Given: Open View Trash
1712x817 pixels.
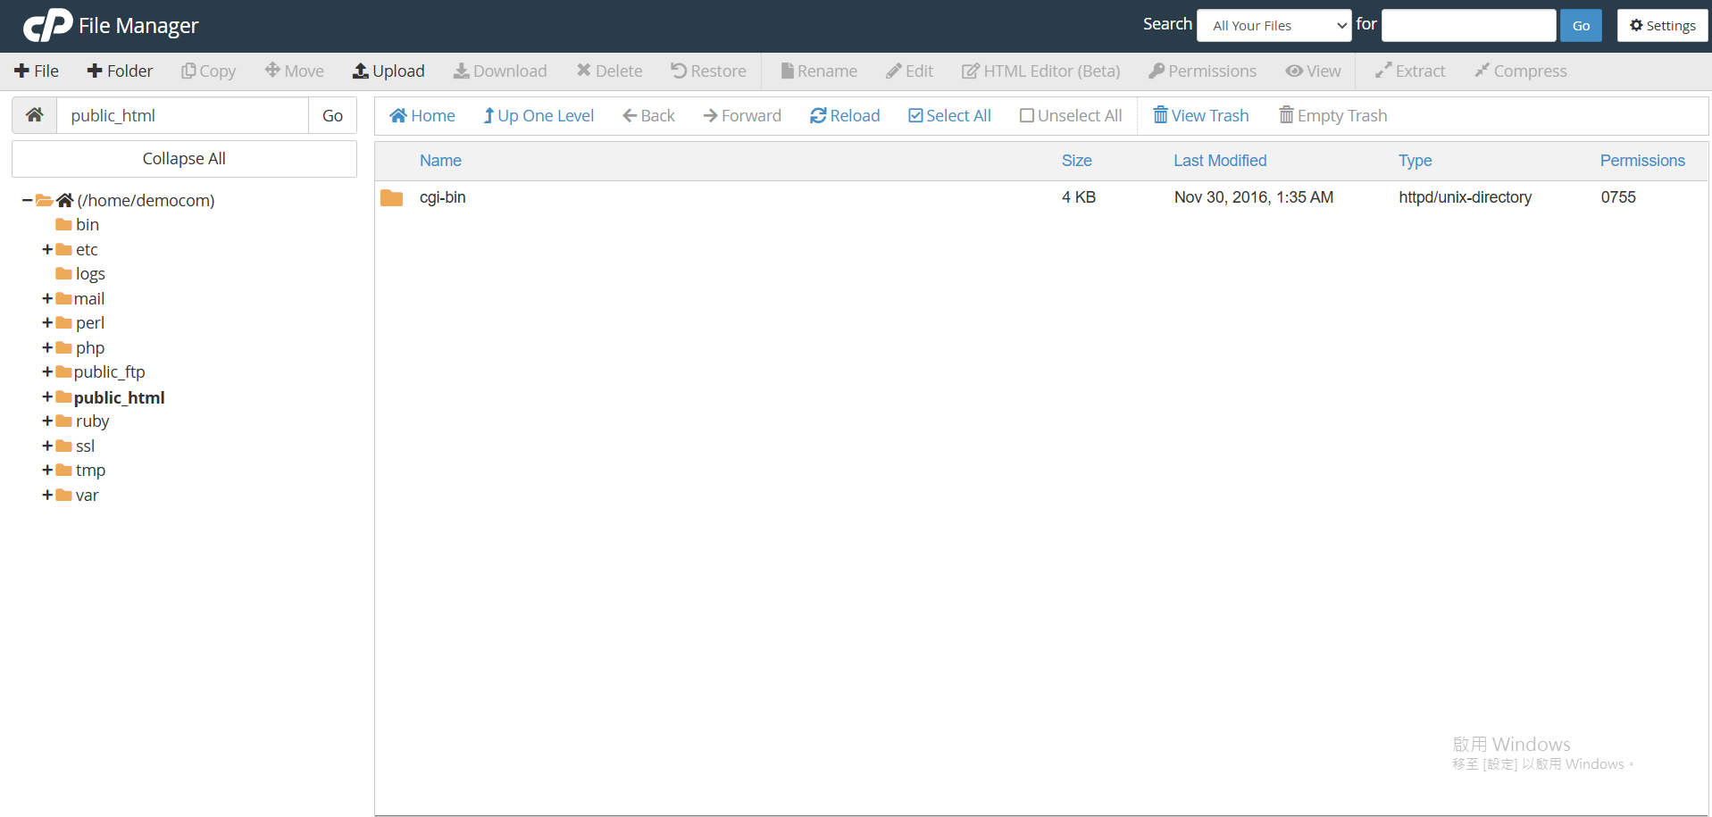Looking at the screenshot, I should [1200, 116].
